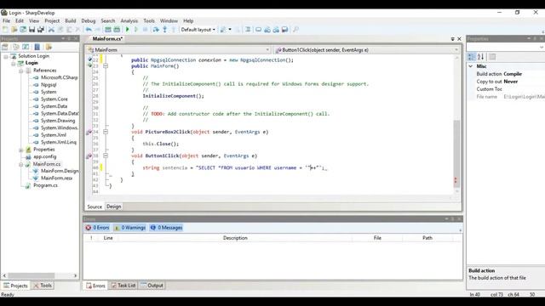
Task: Click the Delete X toolbar icon
Action: (x=77, y=30)
